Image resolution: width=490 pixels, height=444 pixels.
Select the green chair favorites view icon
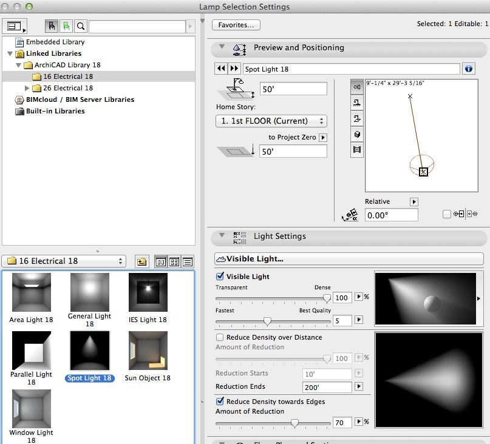click(66, 26)
